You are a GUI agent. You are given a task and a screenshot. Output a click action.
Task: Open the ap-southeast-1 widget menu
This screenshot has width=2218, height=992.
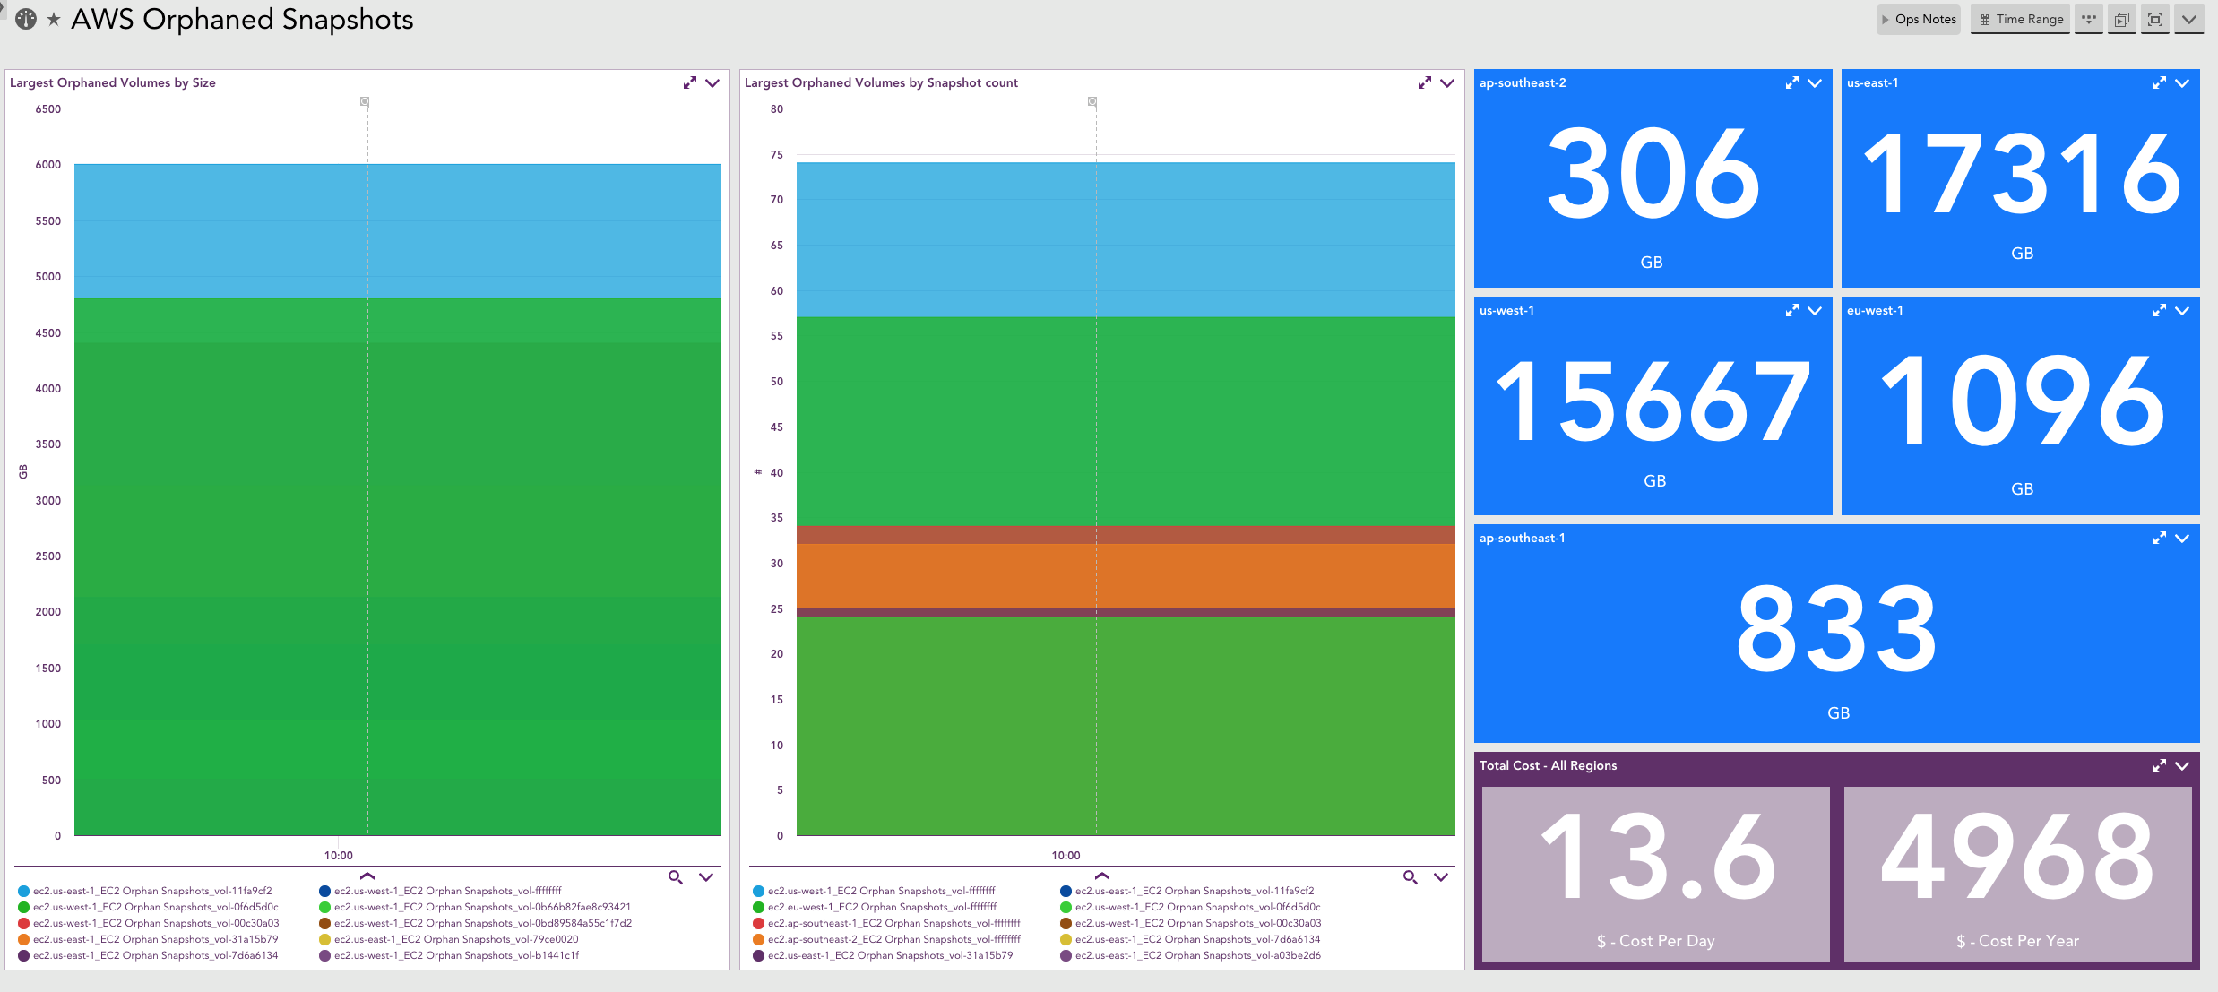[x=2182, y=538]
